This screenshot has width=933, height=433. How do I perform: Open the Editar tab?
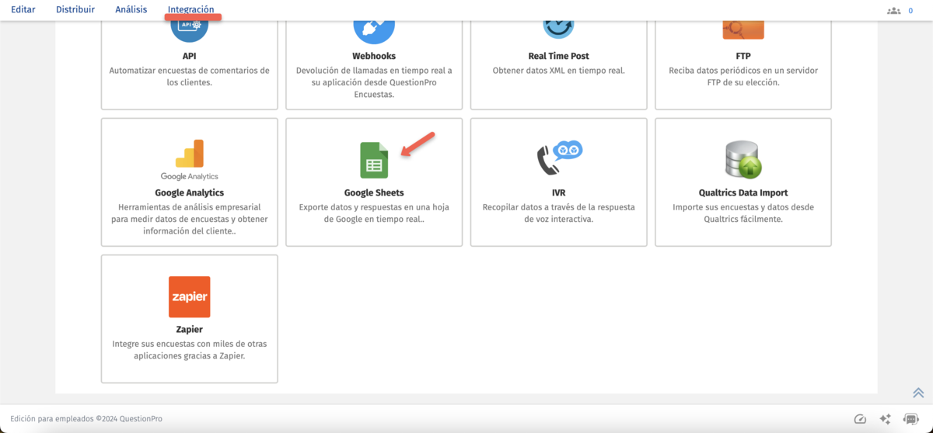23,9
